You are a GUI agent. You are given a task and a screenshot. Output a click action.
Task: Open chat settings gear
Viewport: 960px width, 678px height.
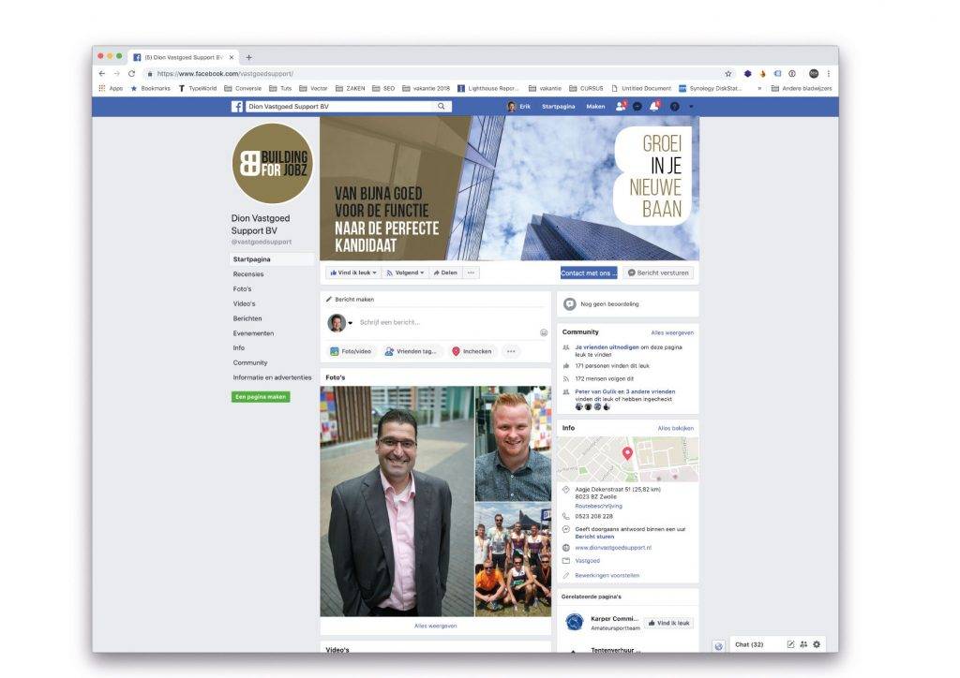817,644
